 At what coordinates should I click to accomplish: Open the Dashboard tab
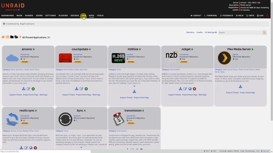coord(8,16)
